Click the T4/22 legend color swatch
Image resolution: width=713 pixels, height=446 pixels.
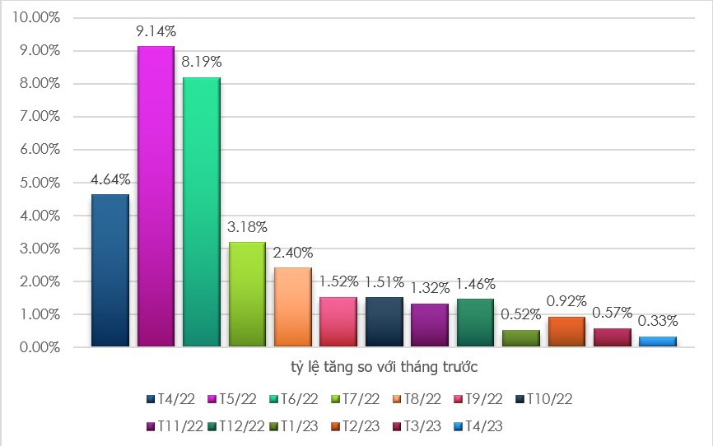click(x=151, y=399)
